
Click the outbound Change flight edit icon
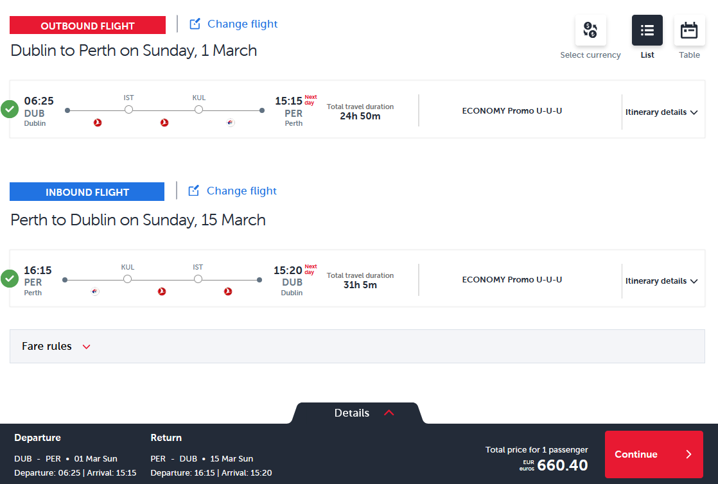tap(195, 24)
